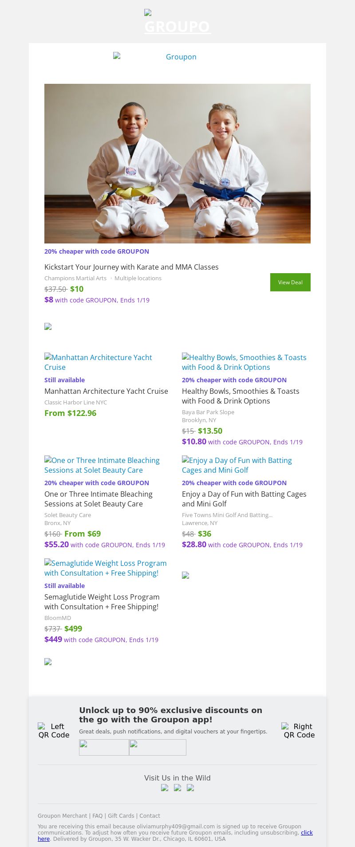Open the karate kids deal photo

tap(177, 163)
